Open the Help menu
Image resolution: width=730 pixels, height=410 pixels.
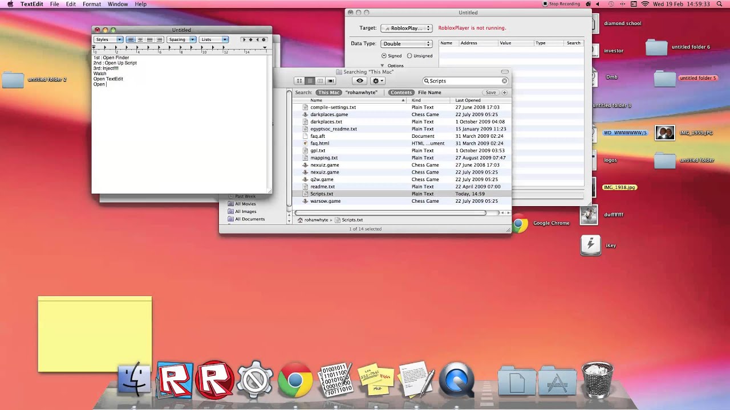point(141,4)
